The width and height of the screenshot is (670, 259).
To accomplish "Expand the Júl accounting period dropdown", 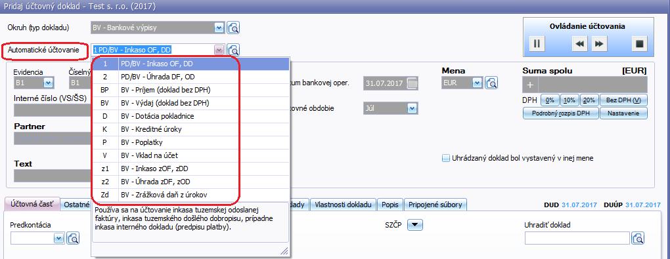I will 412,108.
